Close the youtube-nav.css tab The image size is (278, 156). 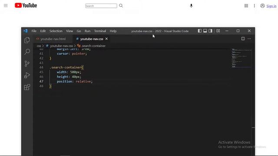point(106,39)
